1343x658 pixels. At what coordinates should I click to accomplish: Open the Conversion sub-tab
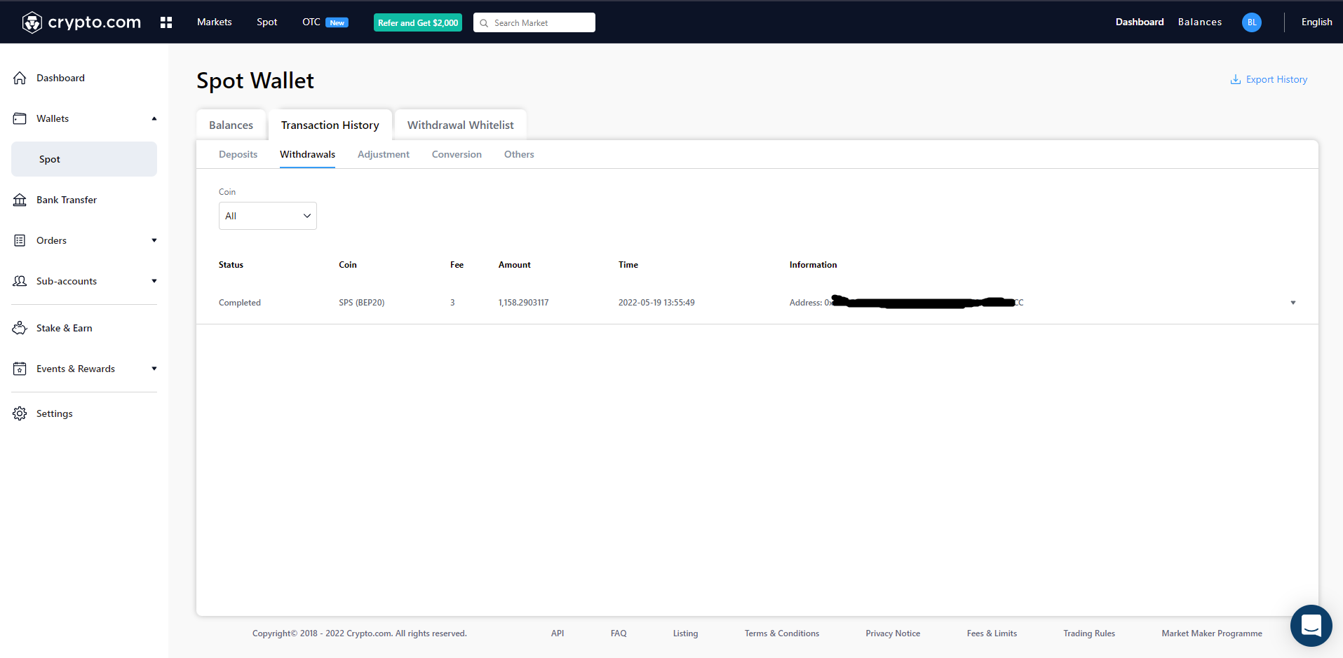coord(457,154)
